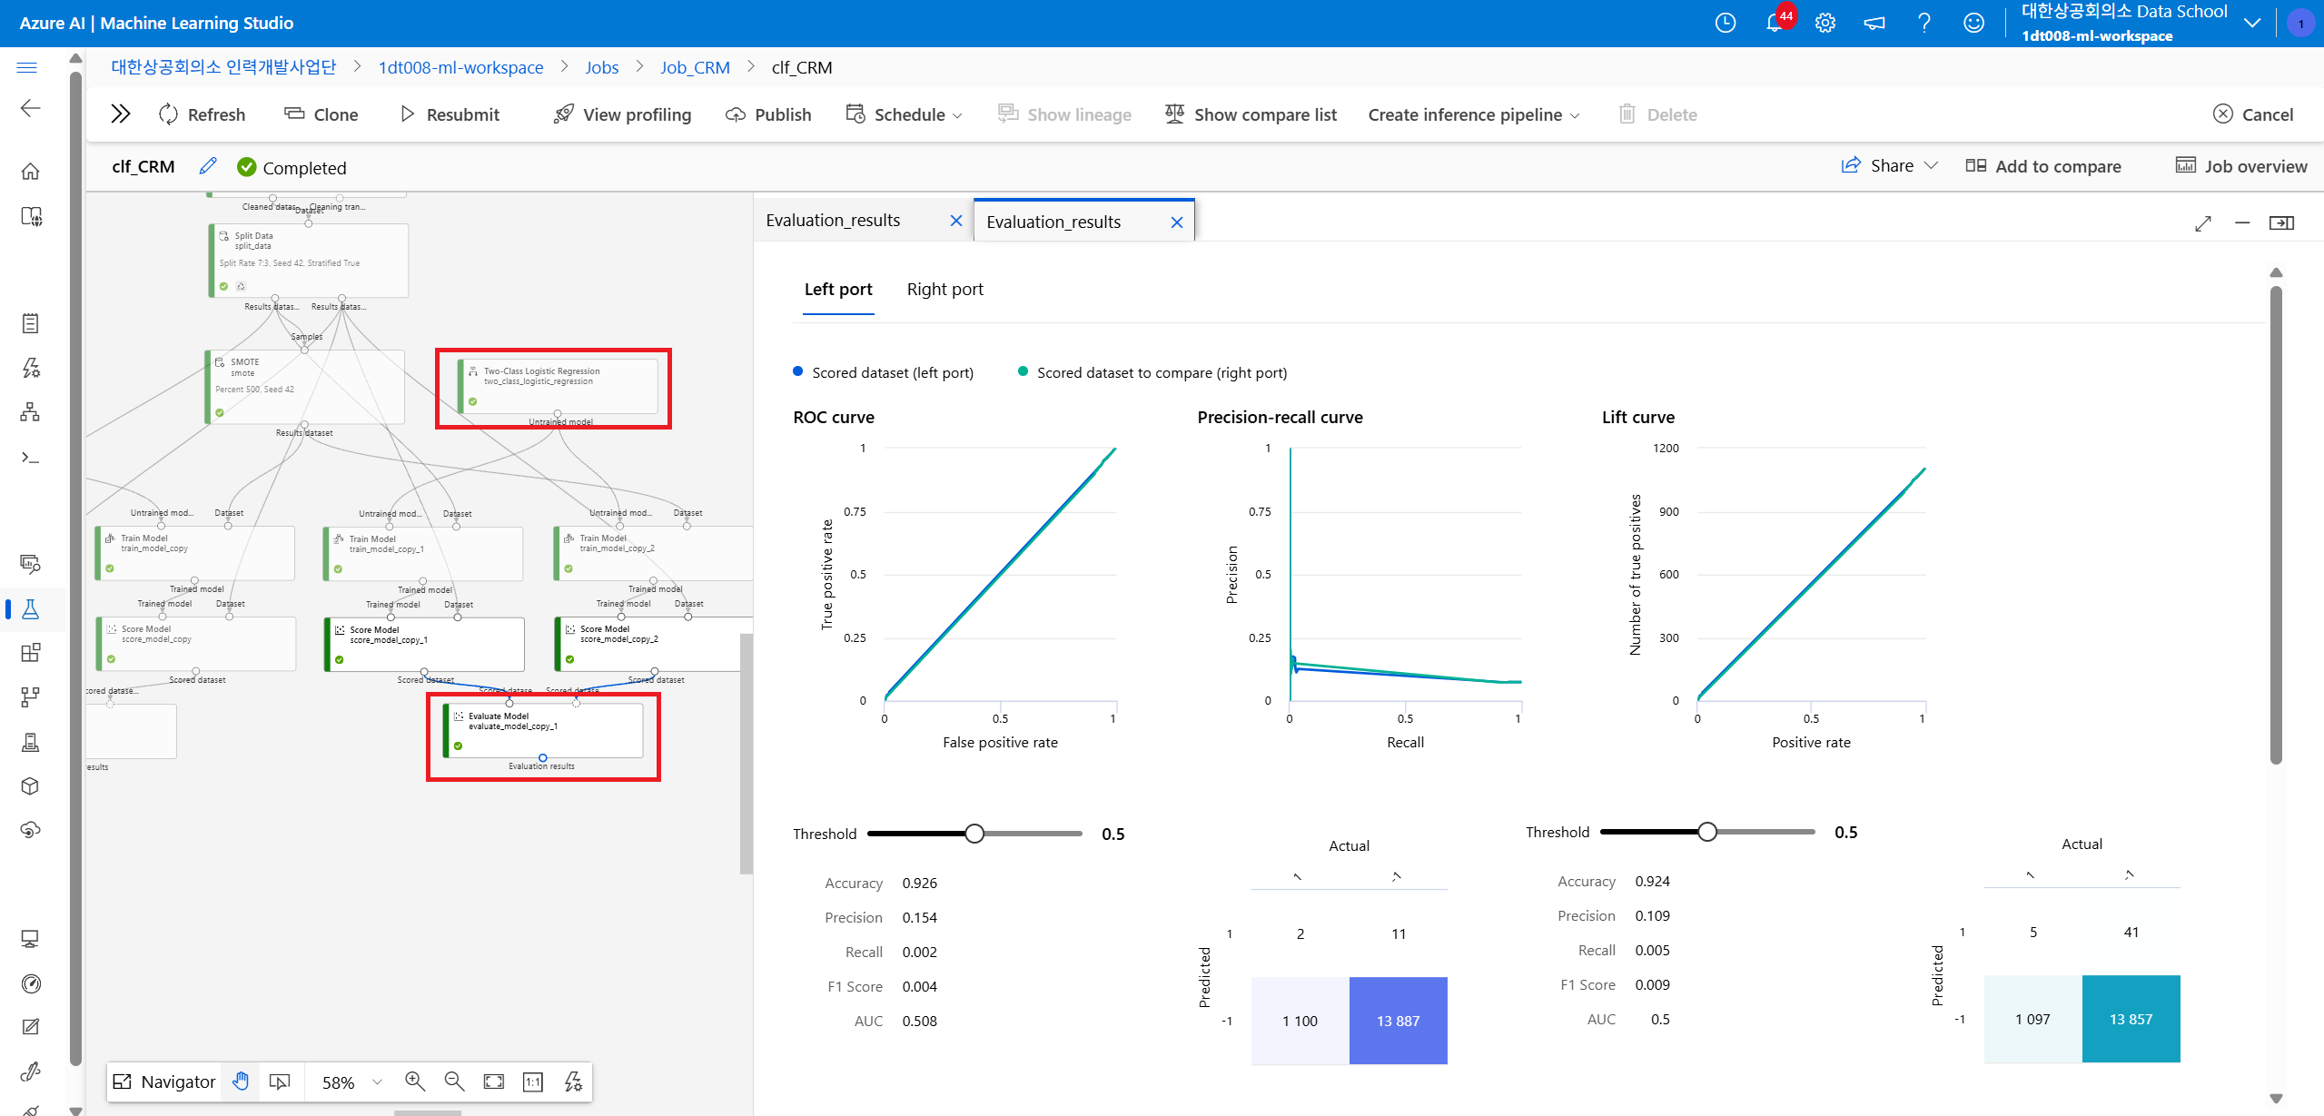Click the zoom in magnifier icon
2324x1116 pixels.
click(415, 1081)
